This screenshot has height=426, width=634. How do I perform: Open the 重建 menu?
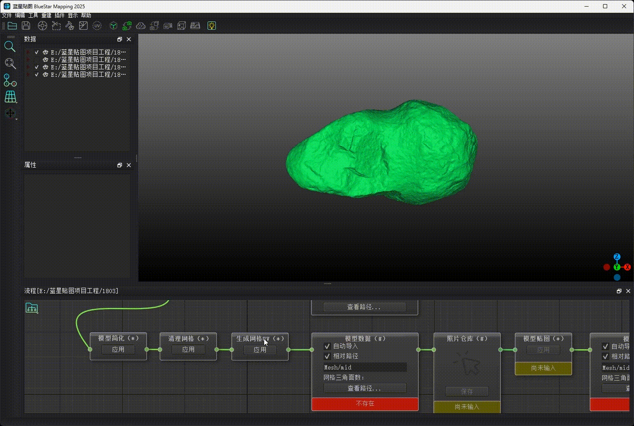(46, 15)
